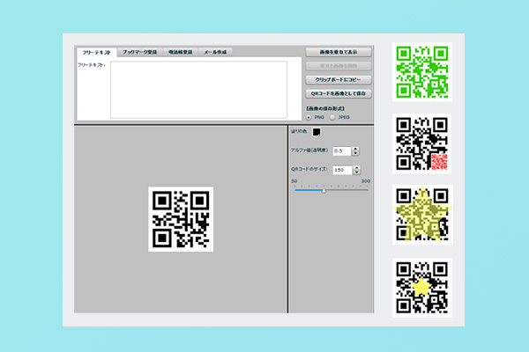Select the JPEG save format radio
Image resolution: width=529 pixels, height=352 pixels.
pos(332,117)
